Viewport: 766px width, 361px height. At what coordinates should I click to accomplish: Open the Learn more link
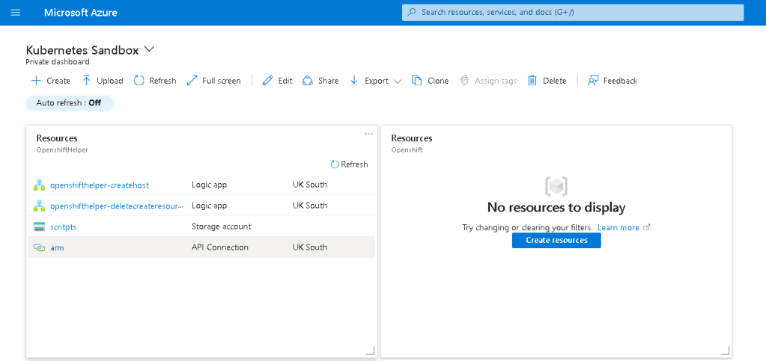618,227
